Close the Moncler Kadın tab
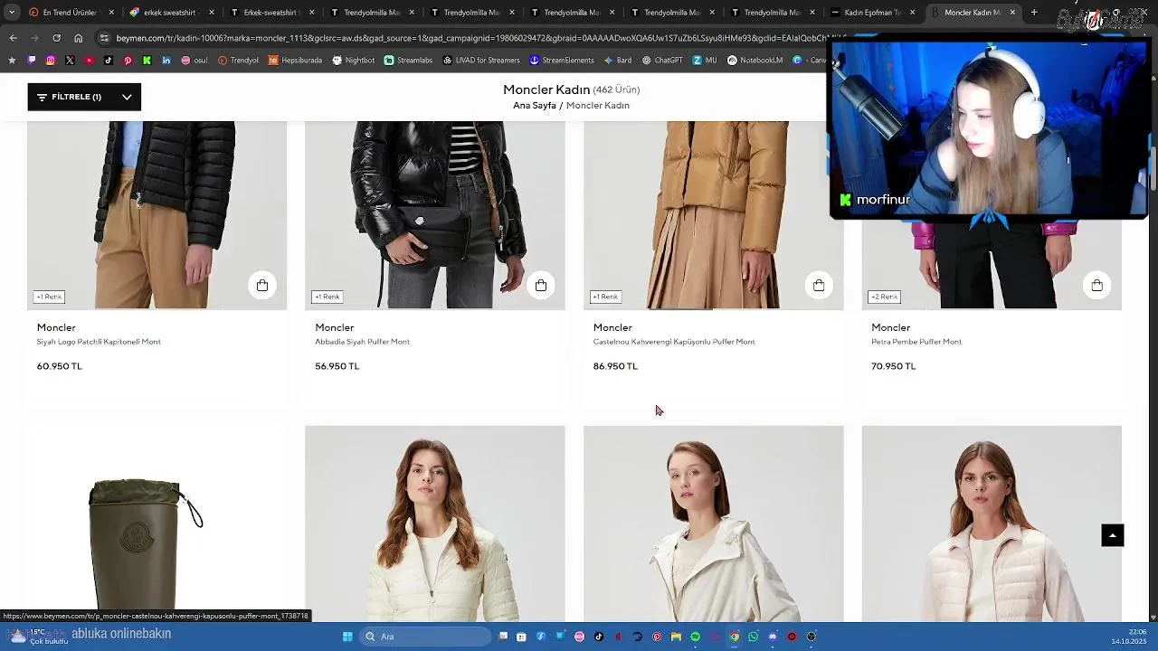This screenshot has width=1158, height=651. point(1012,13)
